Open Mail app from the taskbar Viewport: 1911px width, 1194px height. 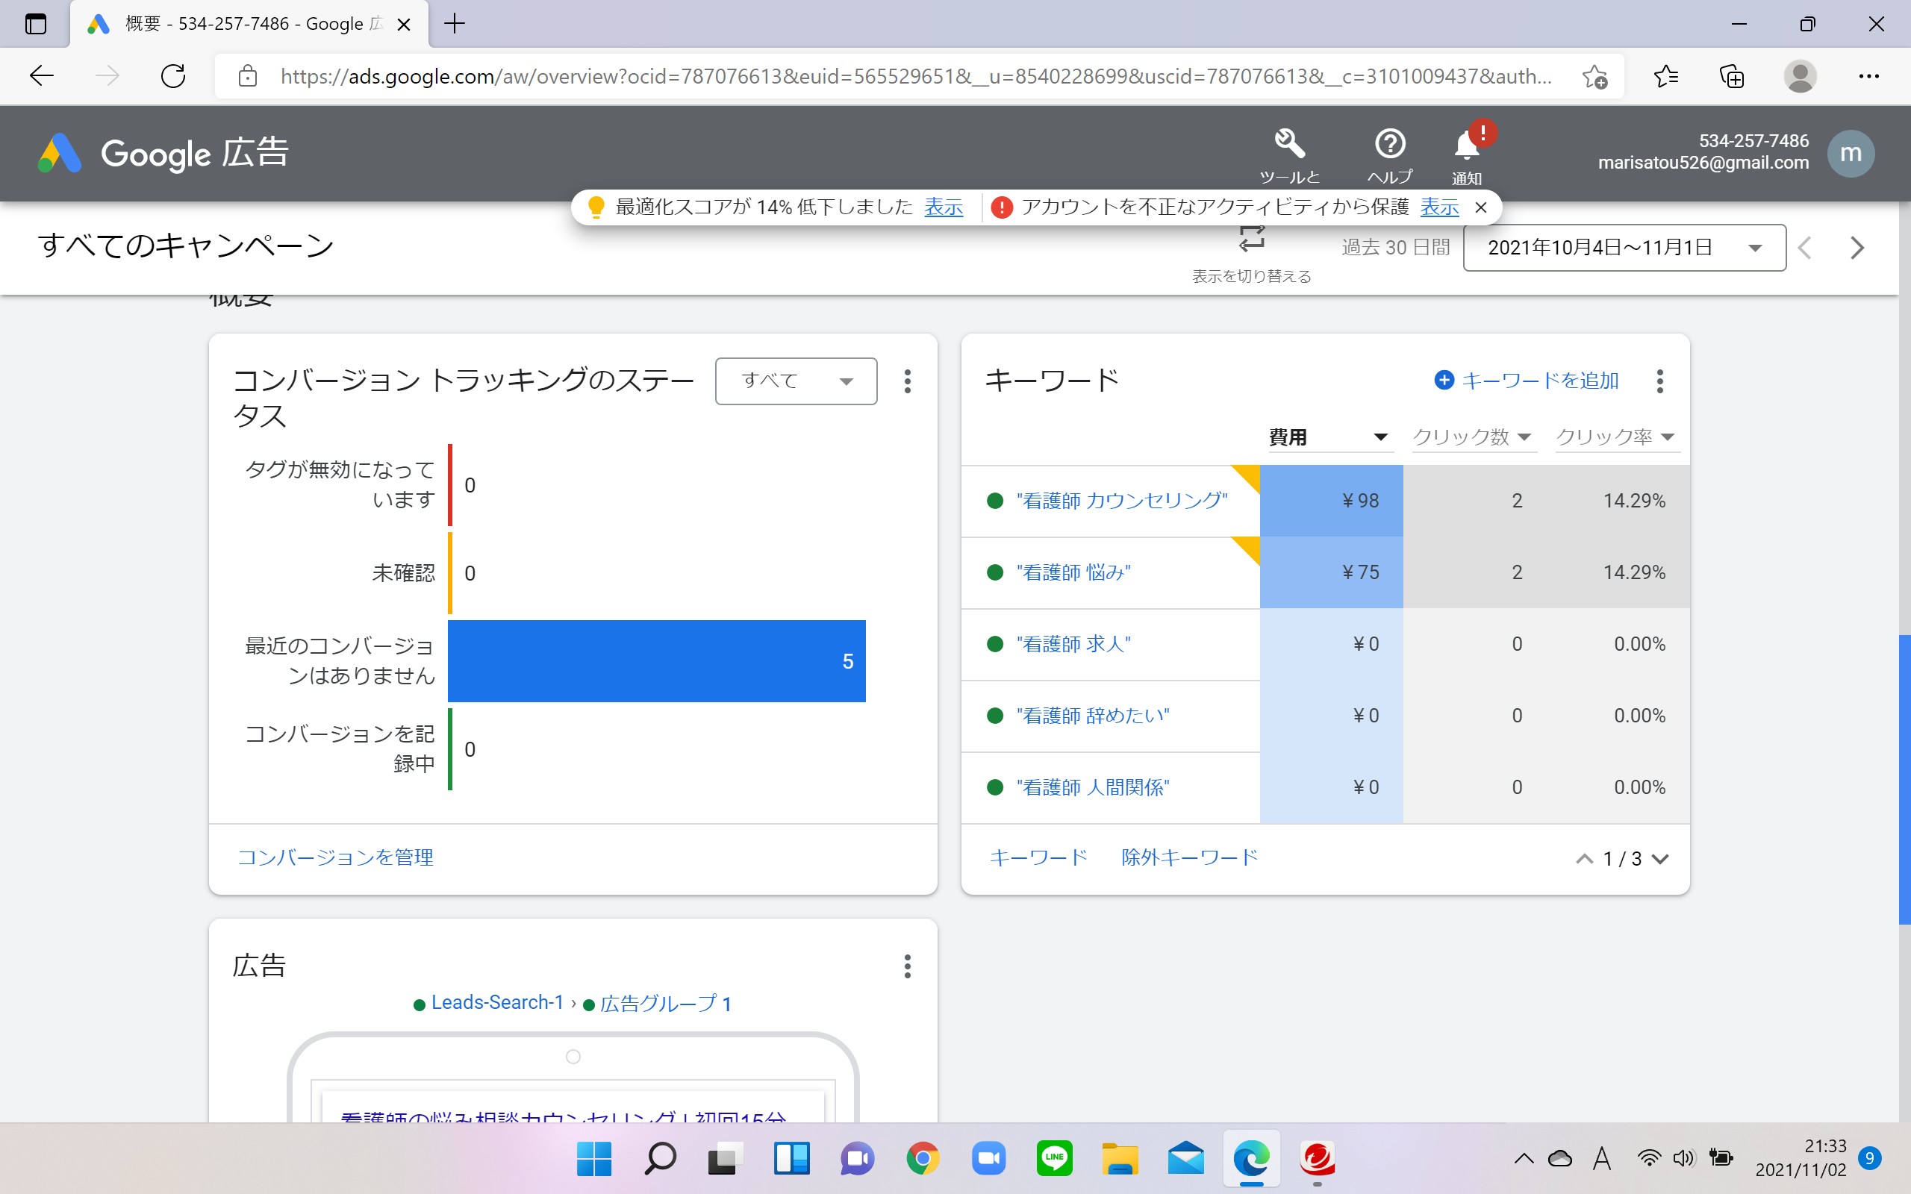click(1186, 1158)
